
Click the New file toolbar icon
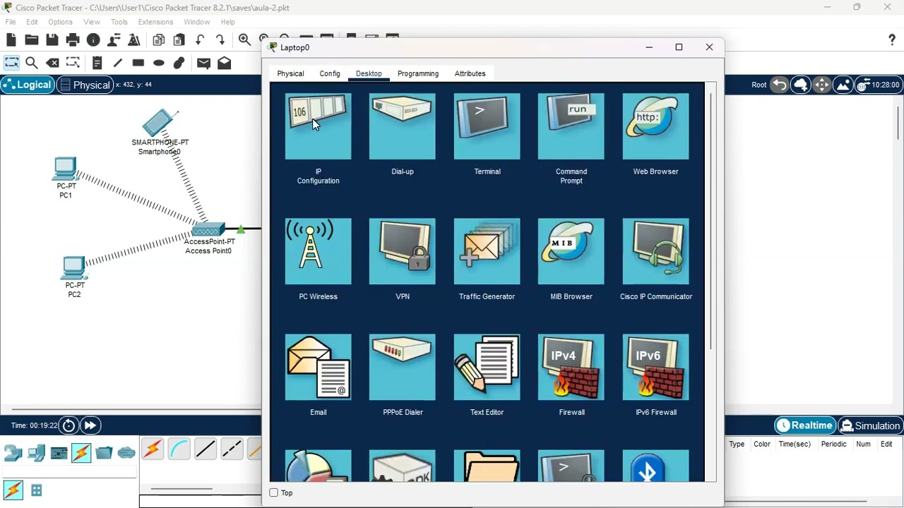tap(11, 40)
